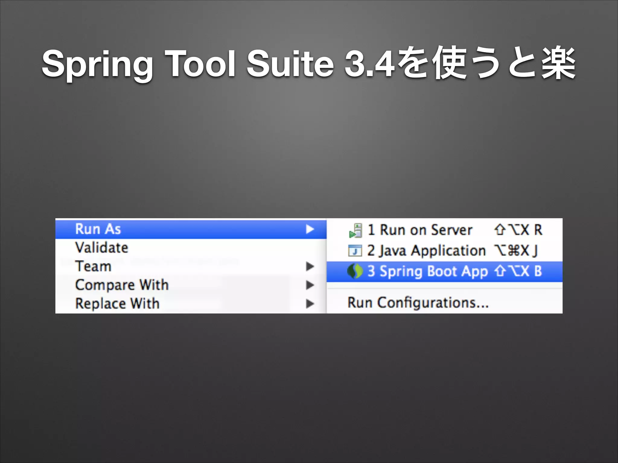Image resolution: width=618 pixels, height=463 pixels.
Task: Expand the Team submenu arrow
Action: click(x=310, y=266)
